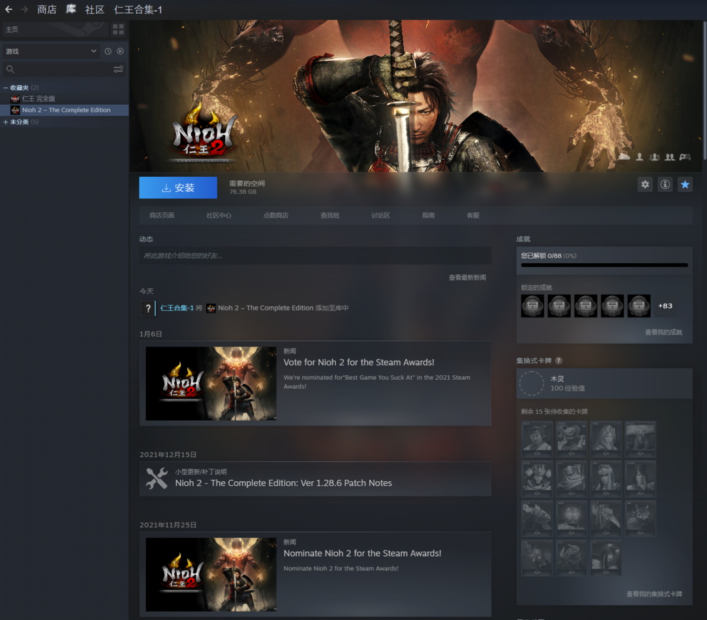This screenshot has height=620, width=707.
Task: Open the Vote for Nioh 2 news thumbnail
Action: tap(211, 384)
